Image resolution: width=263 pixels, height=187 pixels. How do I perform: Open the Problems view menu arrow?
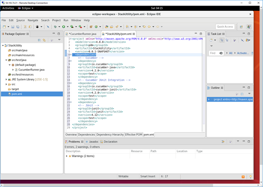pos(238,141)
